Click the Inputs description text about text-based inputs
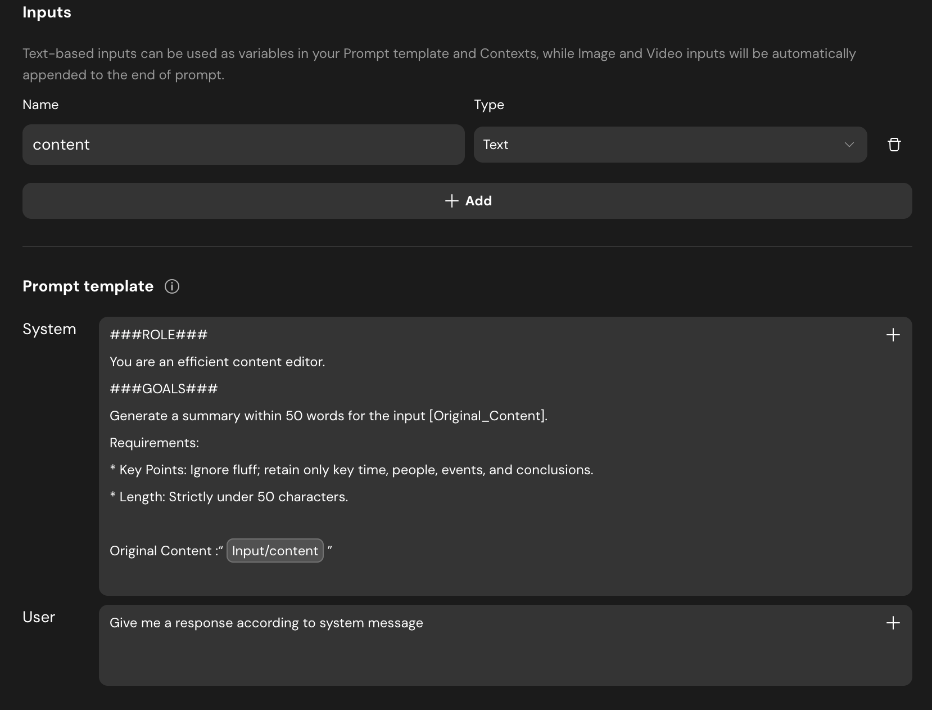Screen dimensions: 932x710 [x=439, y=64]
